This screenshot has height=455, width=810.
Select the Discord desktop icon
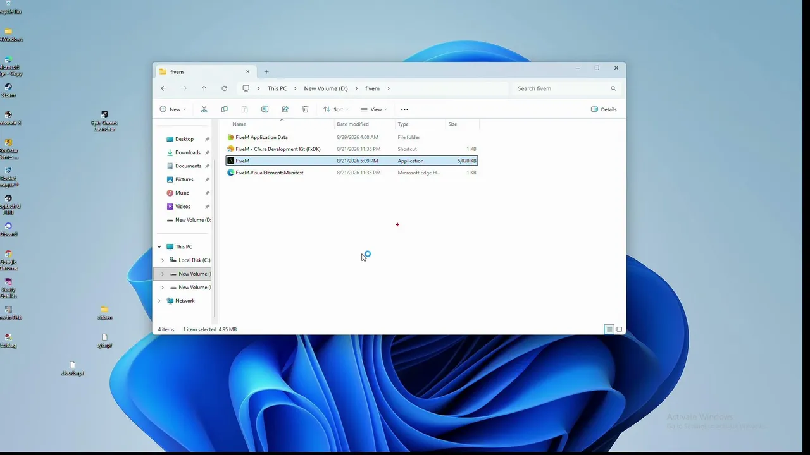point(8,229)
